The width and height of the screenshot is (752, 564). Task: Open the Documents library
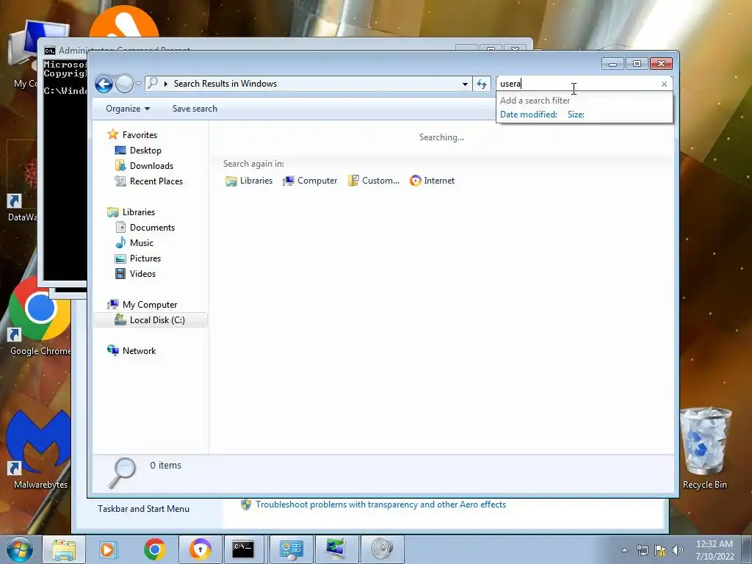pos(152,228)
